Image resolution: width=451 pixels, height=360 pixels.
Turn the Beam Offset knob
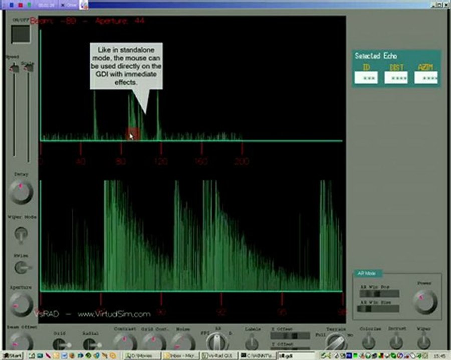[21, 341]
